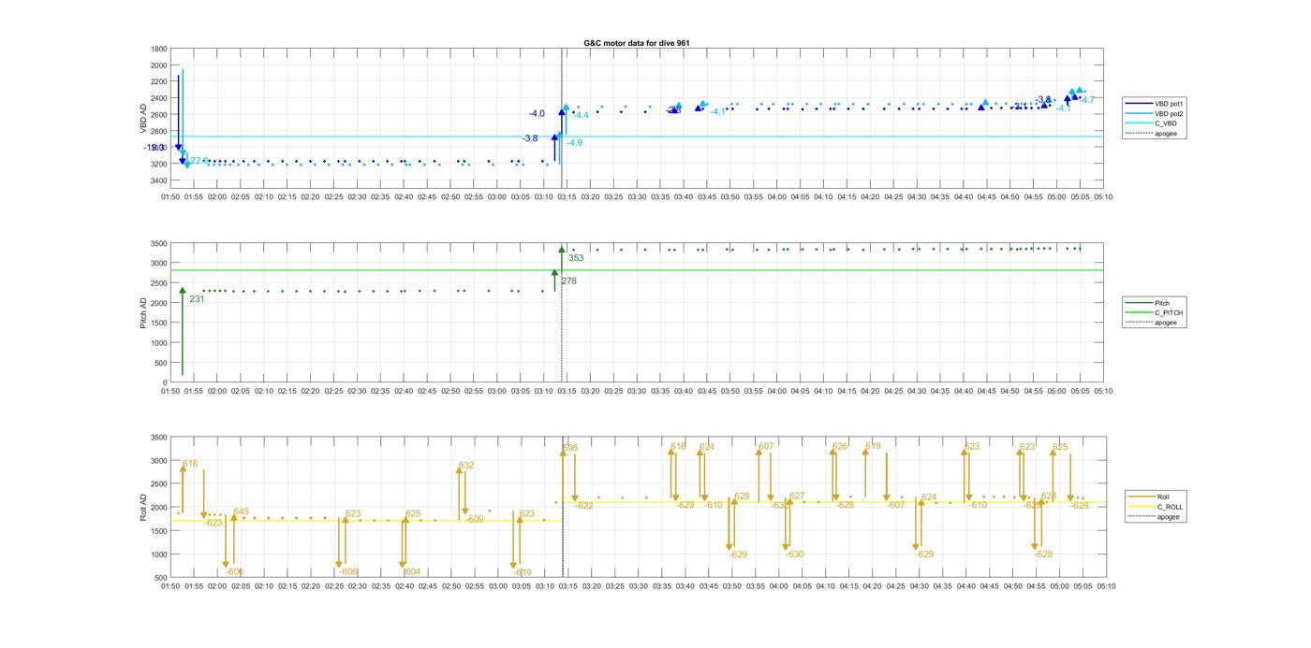
Task: Click the "1800" tick on VBD axis
Action: (159, 50)
